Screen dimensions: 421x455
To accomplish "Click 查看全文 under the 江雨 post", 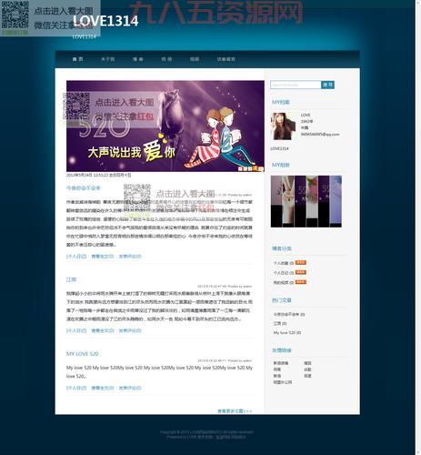I will [103, 330].
